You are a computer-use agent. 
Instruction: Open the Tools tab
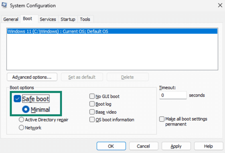click(85, 19)
